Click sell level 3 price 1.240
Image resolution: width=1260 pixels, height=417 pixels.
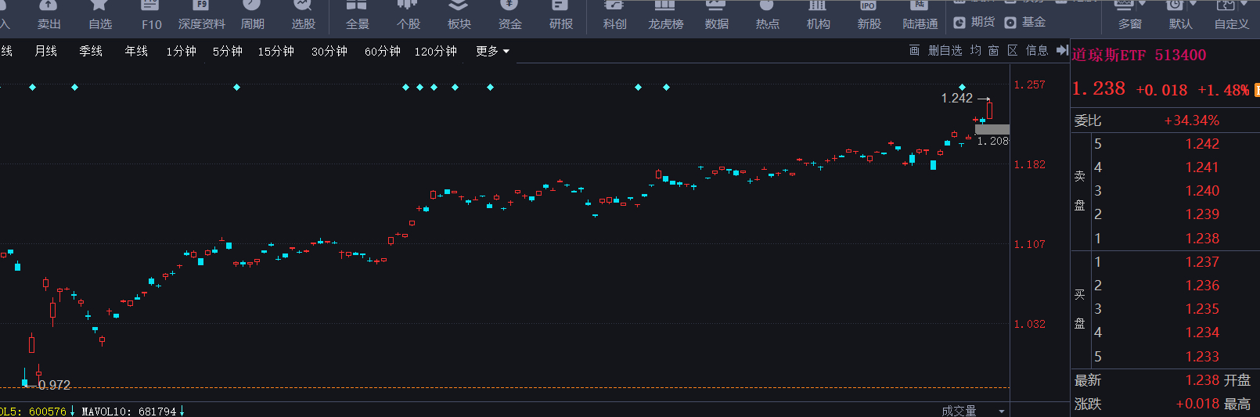pos(1202,191)
